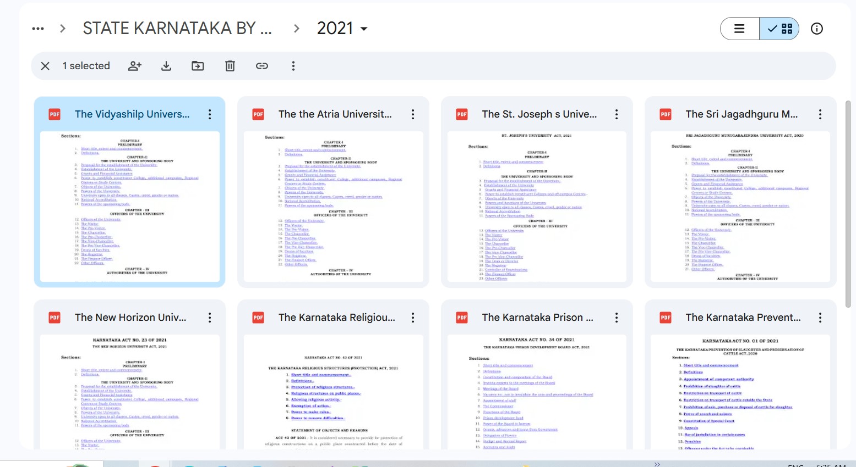Click file name 'The the Atria Universit...'

335,114
